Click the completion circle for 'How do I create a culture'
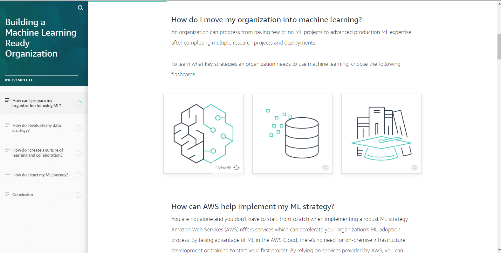The width and height of the screenshot is (501, 253). click(79, 153)
